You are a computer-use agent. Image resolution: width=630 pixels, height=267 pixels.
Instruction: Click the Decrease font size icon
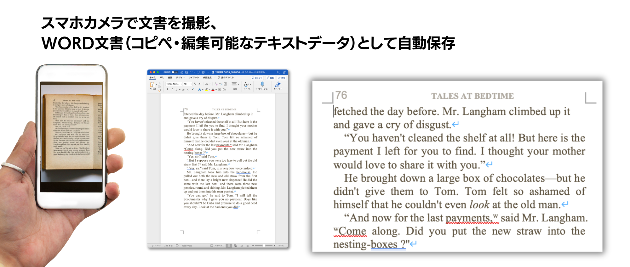200,84
